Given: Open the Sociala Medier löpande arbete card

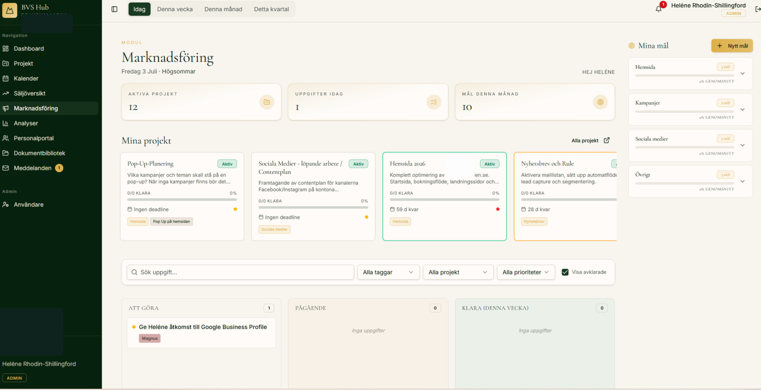Looking at the screenshot, I should [x=313, y=196].
